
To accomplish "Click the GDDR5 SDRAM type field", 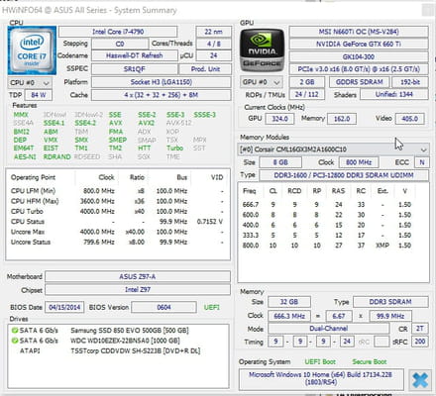I will pyautogui.click(x=360, y=82).
